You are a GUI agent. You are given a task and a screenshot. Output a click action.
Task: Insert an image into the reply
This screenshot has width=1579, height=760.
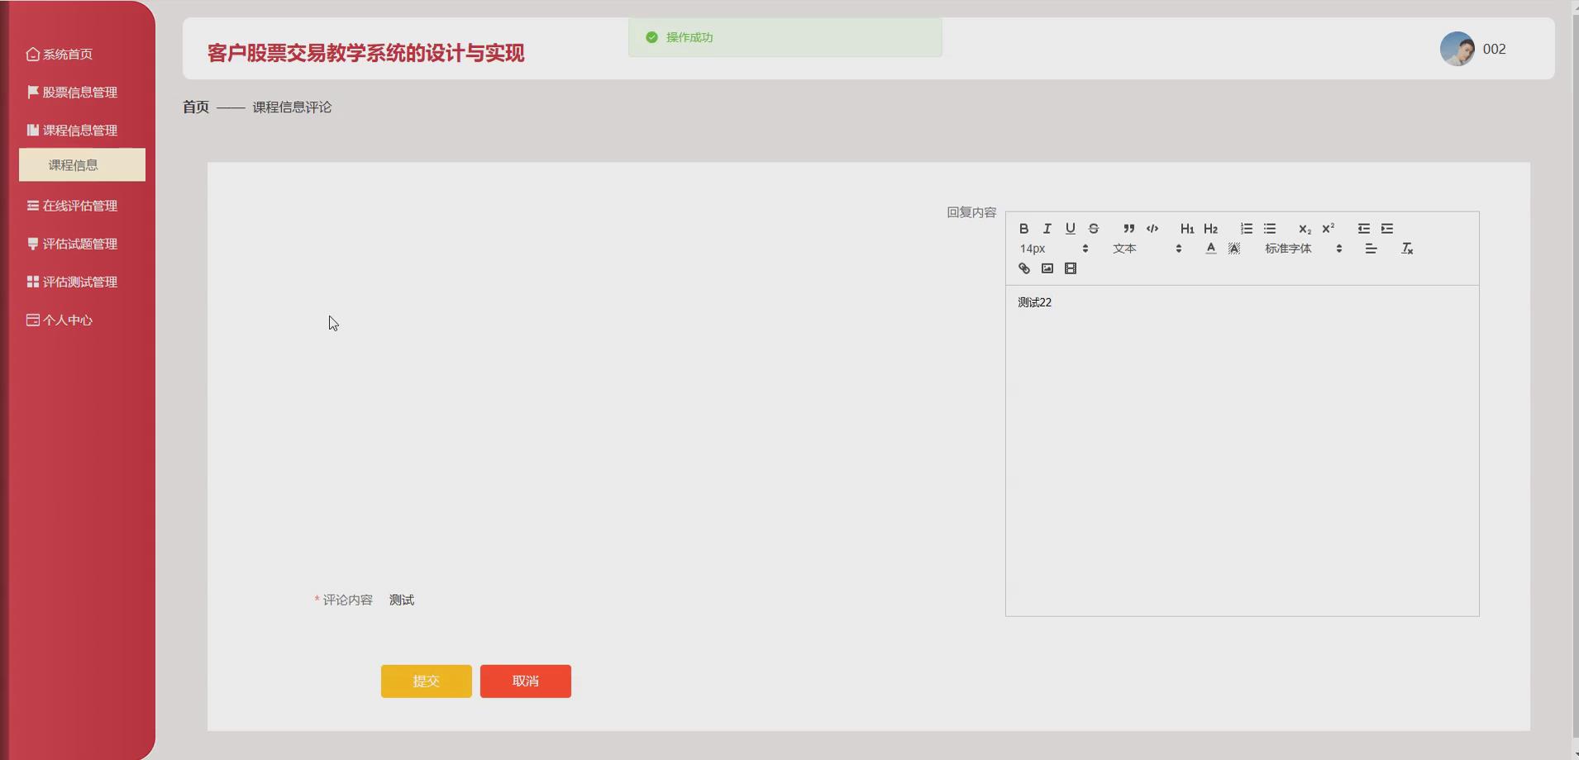[1047, 268]
